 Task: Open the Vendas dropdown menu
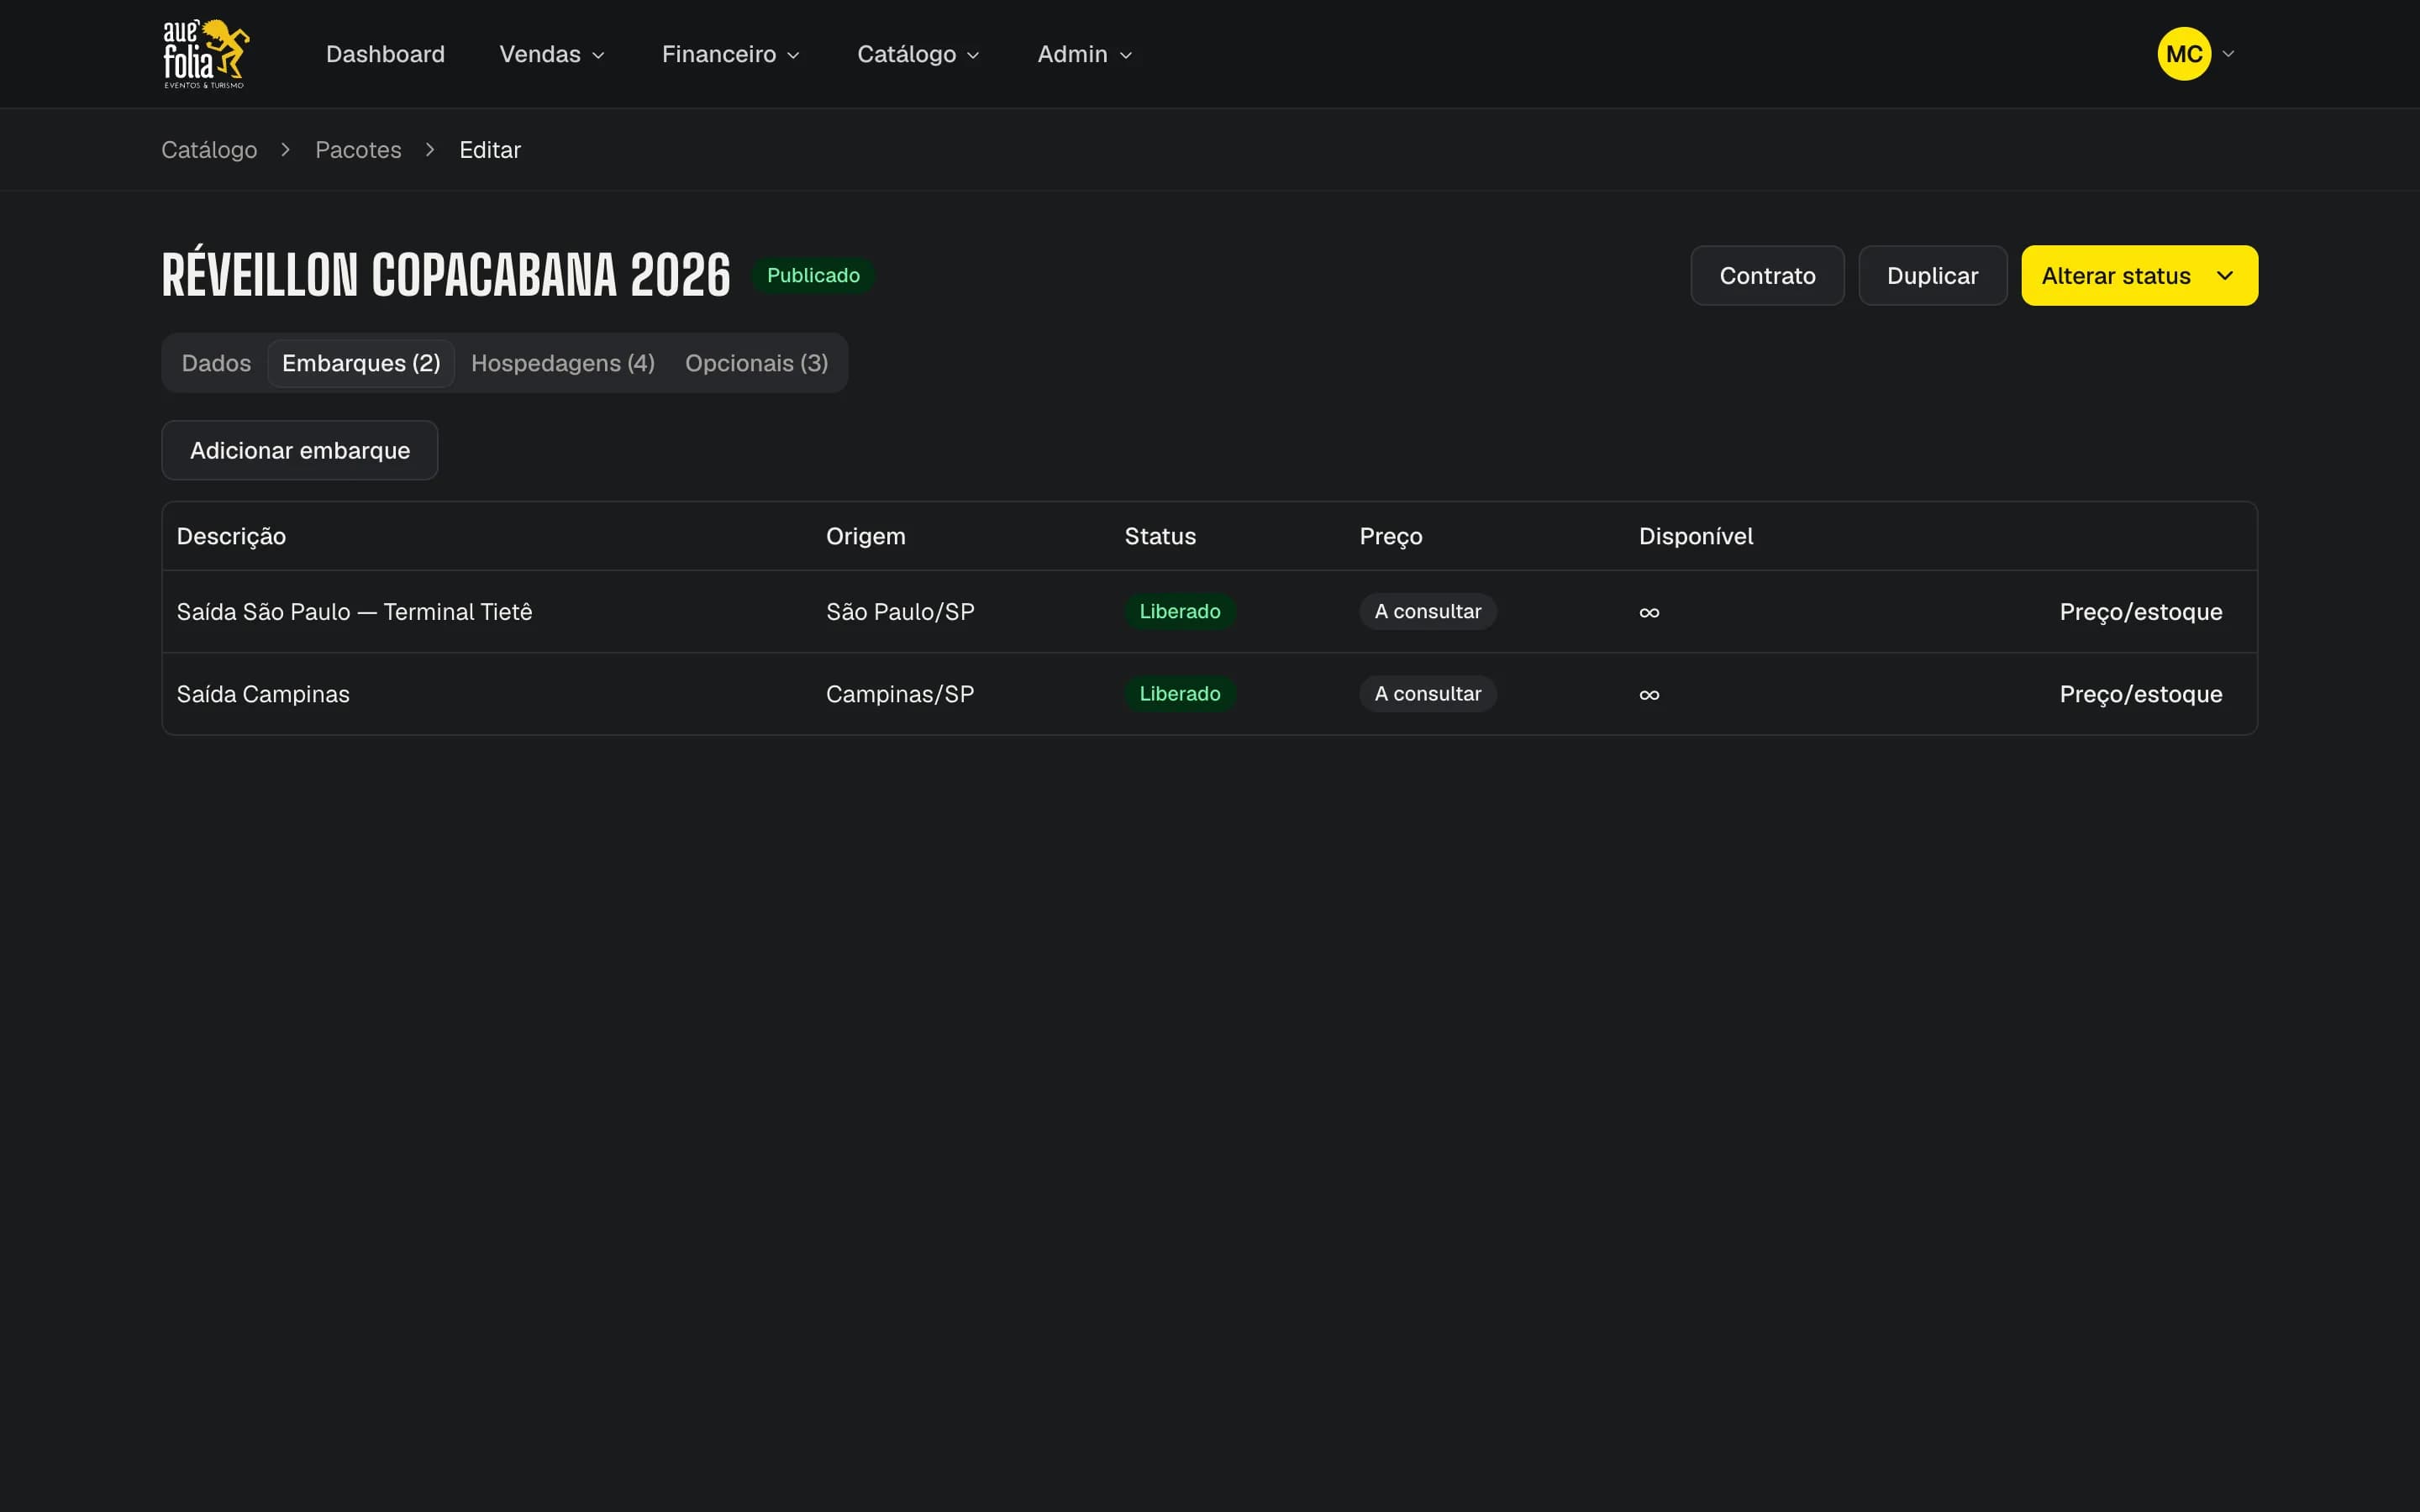tap(552, 54)
